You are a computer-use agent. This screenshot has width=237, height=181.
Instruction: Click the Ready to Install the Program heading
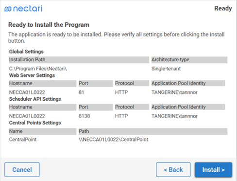pos(49,25)
